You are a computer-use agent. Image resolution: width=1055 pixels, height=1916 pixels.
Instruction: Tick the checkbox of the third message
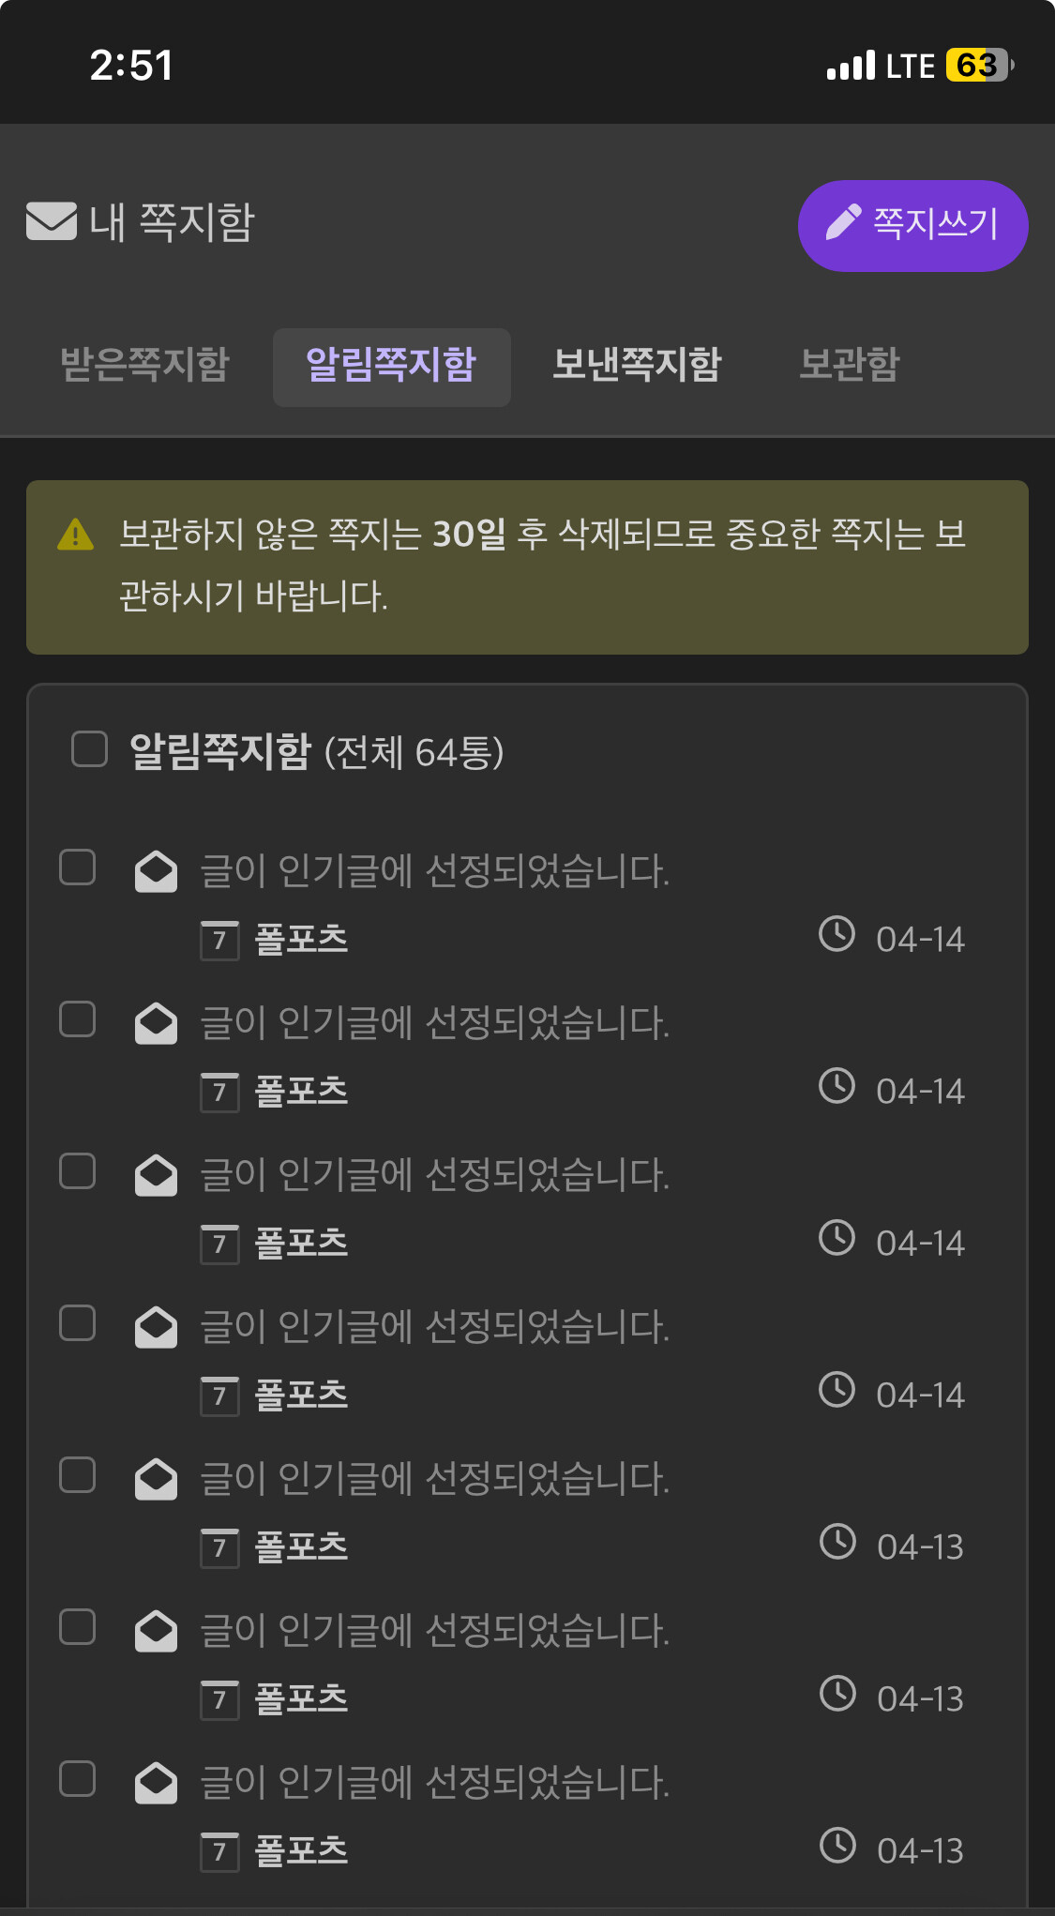(x=78, y=1171)
